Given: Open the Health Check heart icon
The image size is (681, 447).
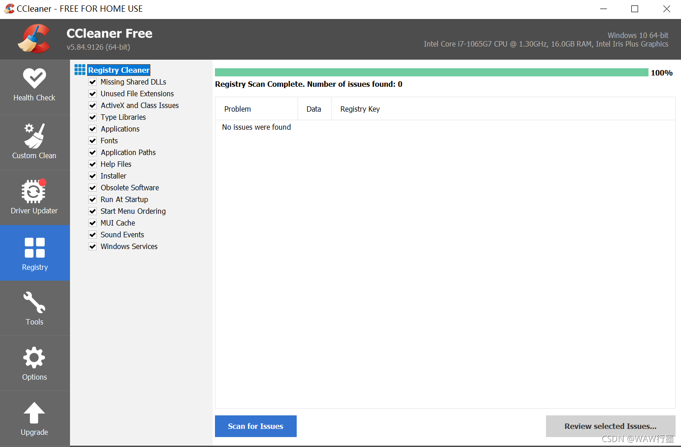Looking at the screenshot, I should click(35, 78).
